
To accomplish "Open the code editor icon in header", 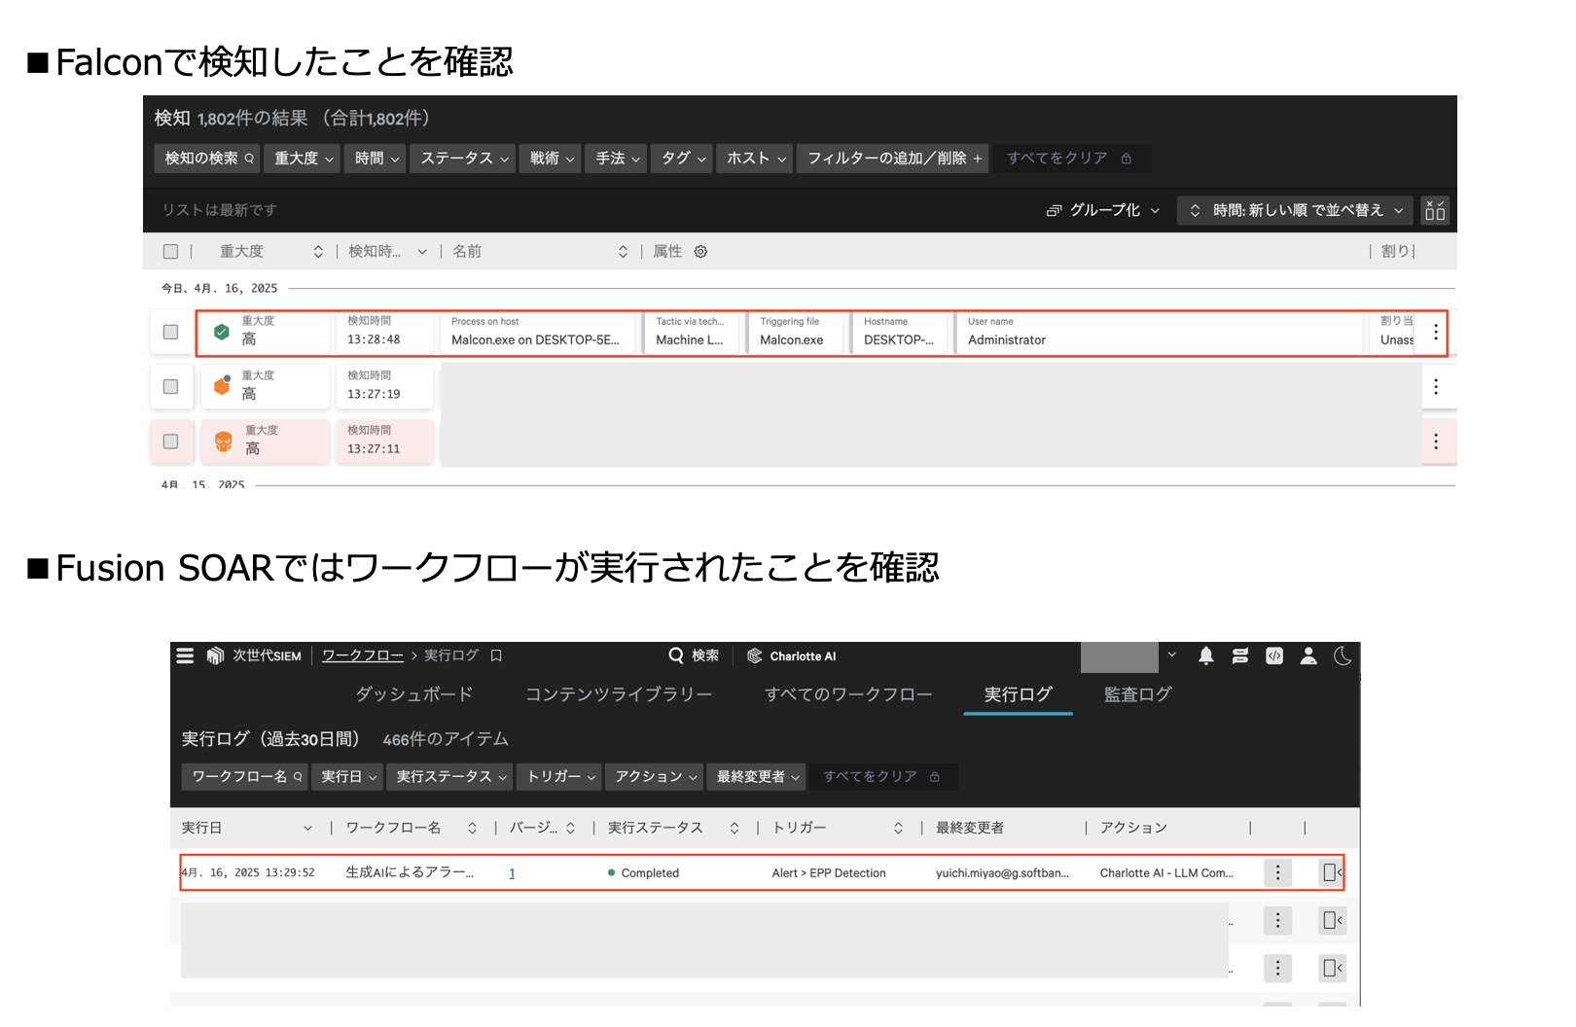I will (x=1274, y=655).
